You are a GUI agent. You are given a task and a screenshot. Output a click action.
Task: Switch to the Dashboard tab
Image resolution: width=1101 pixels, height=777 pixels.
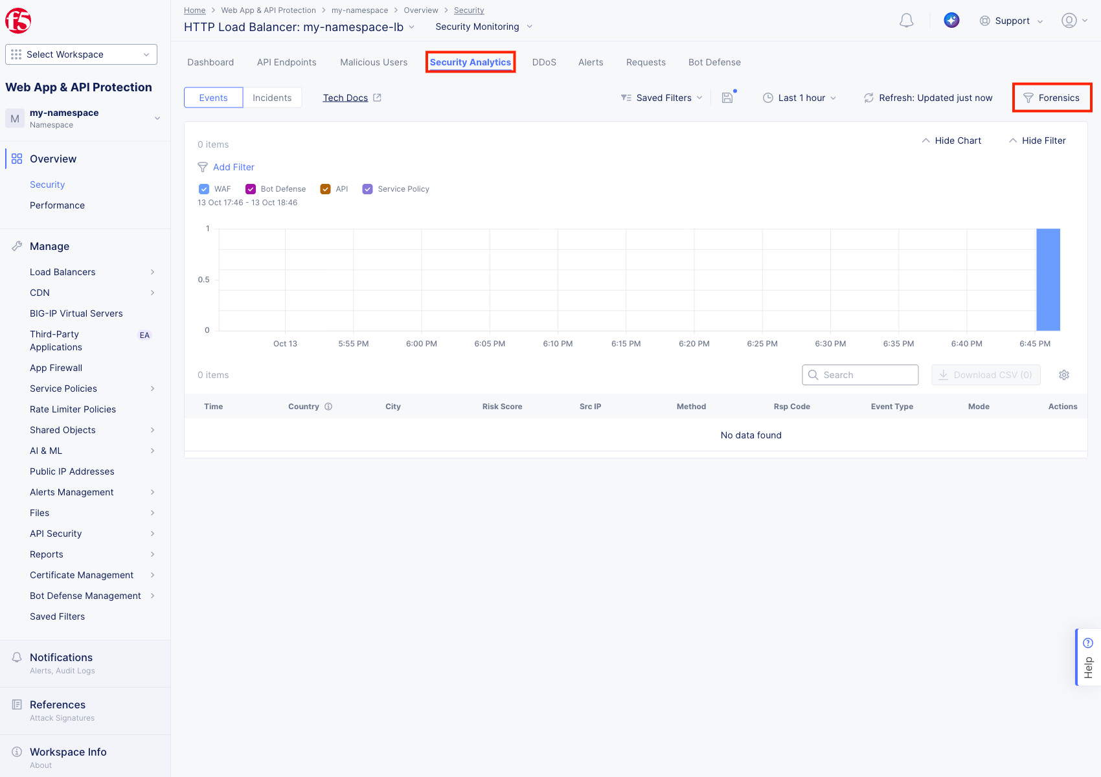210,62
